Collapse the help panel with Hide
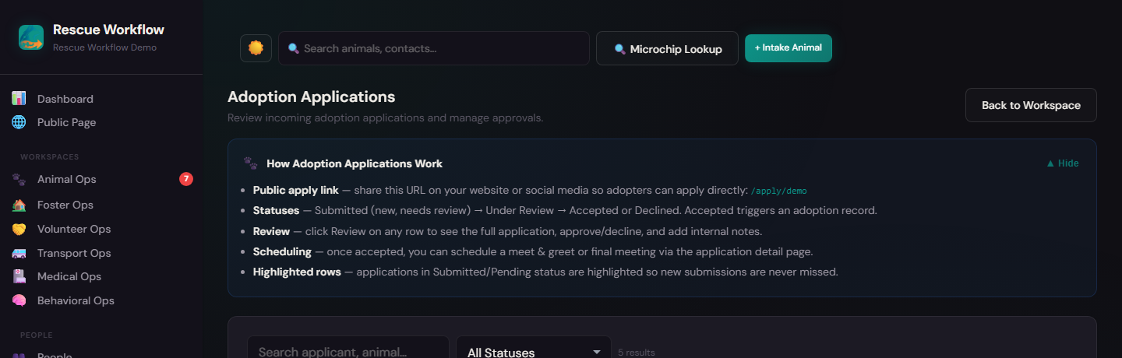The image size is (1122, 358). 1062,163
